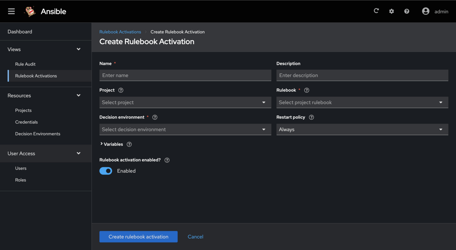Click the Create rulebook activation button
The width and height of the screenshot is (456, 250).
[138, 236]
